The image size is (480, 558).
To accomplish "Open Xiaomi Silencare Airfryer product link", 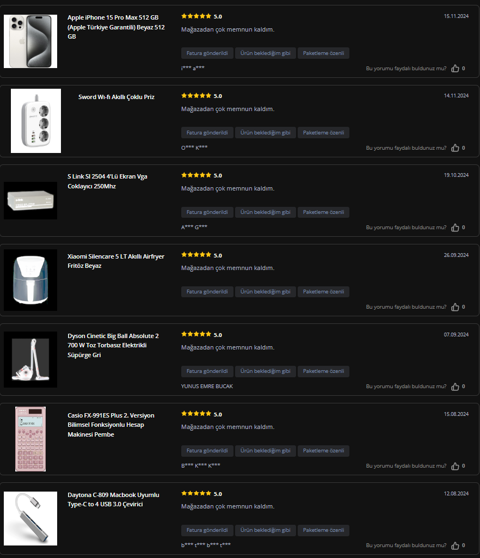I will point(116,261).
